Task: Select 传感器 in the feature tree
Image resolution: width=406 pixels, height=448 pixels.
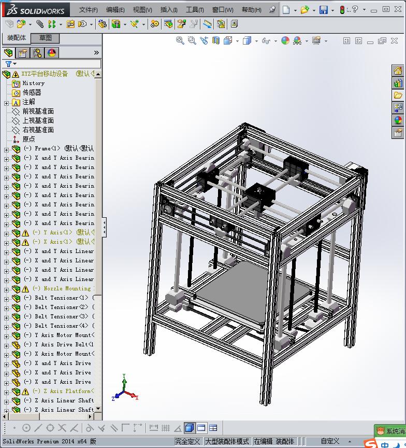Action: click(32, 93)
